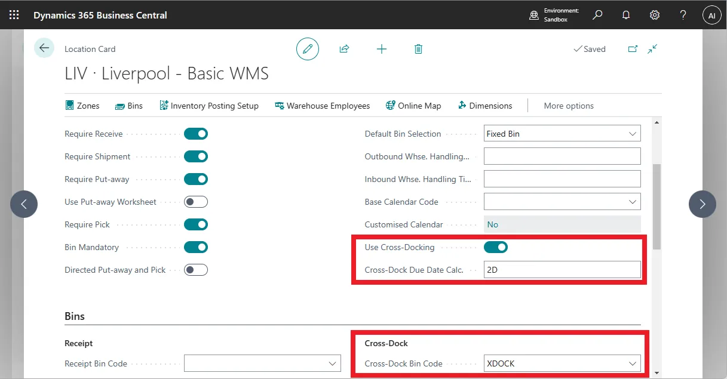Screen dimensions: 727x379
Task: Click Dynamics 365 Business Central title
Action: click(100, 15)
